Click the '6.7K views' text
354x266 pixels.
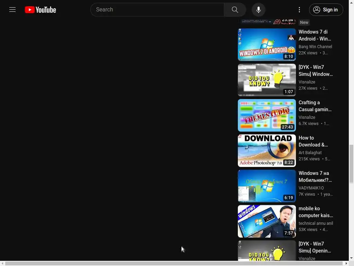308,124
